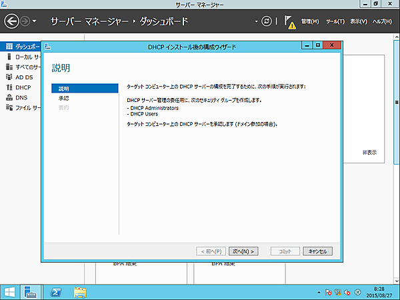Open the ツール(T) menu
Viewport: 400px width, 300px height.
(335, 21)
